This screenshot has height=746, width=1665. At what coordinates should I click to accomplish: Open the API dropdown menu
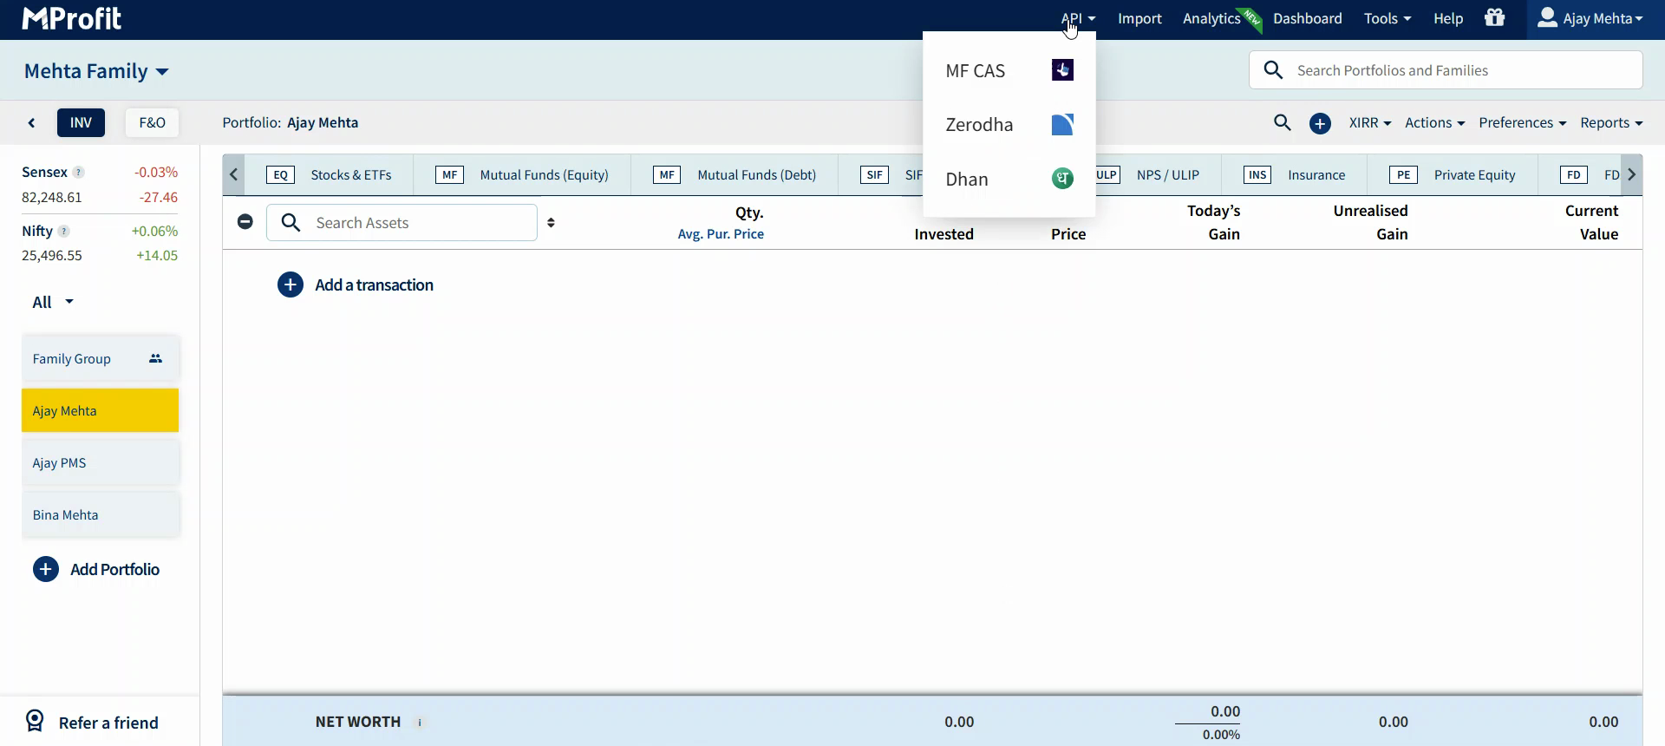pos(1078,18)
